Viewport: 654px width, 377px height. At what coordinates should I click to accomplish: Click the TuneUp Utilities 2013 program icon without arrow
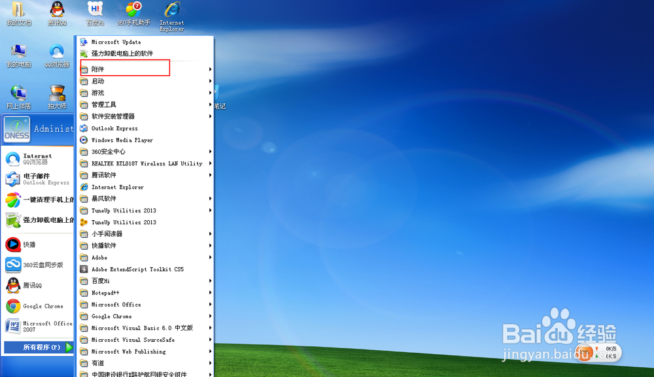tap(84, 222)
